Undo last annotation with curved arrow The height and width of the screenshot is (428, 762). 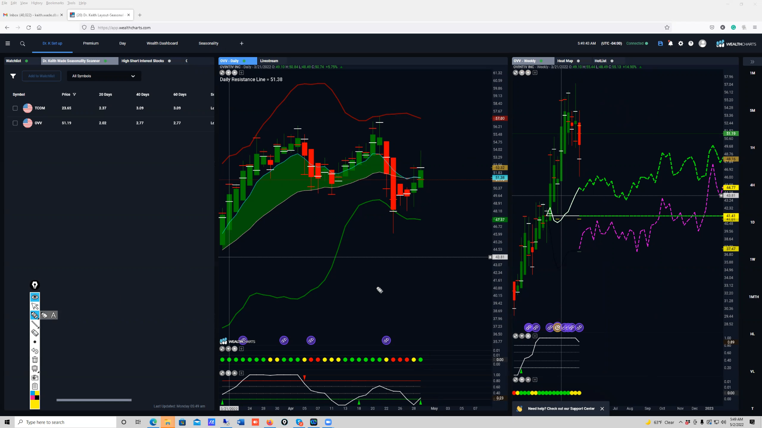click(35, 351)
